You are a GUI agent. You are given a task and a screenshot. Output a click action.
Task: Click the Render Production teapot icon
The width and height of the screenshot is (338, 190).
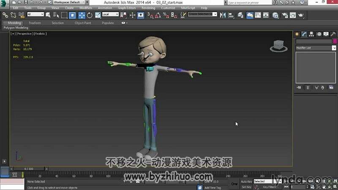click(x=301, y=15)
